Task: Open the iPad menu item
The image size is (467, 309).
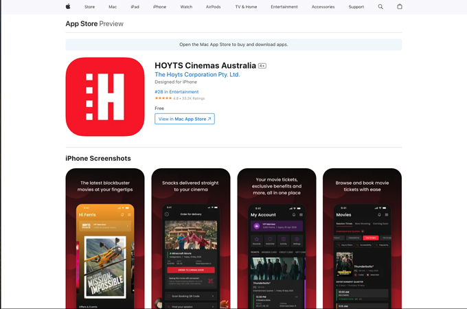Action: [x=135, y=7]
